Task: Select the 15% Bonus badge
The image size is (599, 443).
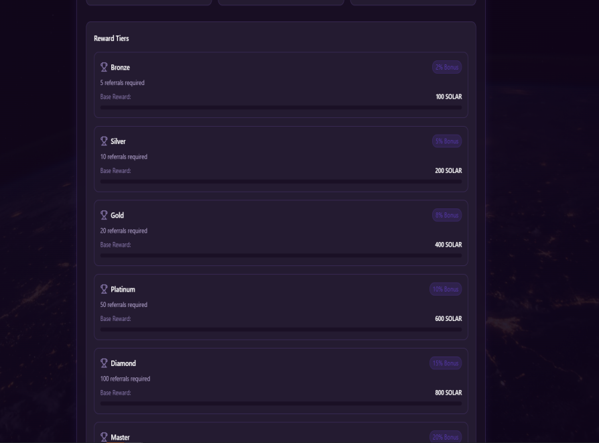Action: click(446, 363)
